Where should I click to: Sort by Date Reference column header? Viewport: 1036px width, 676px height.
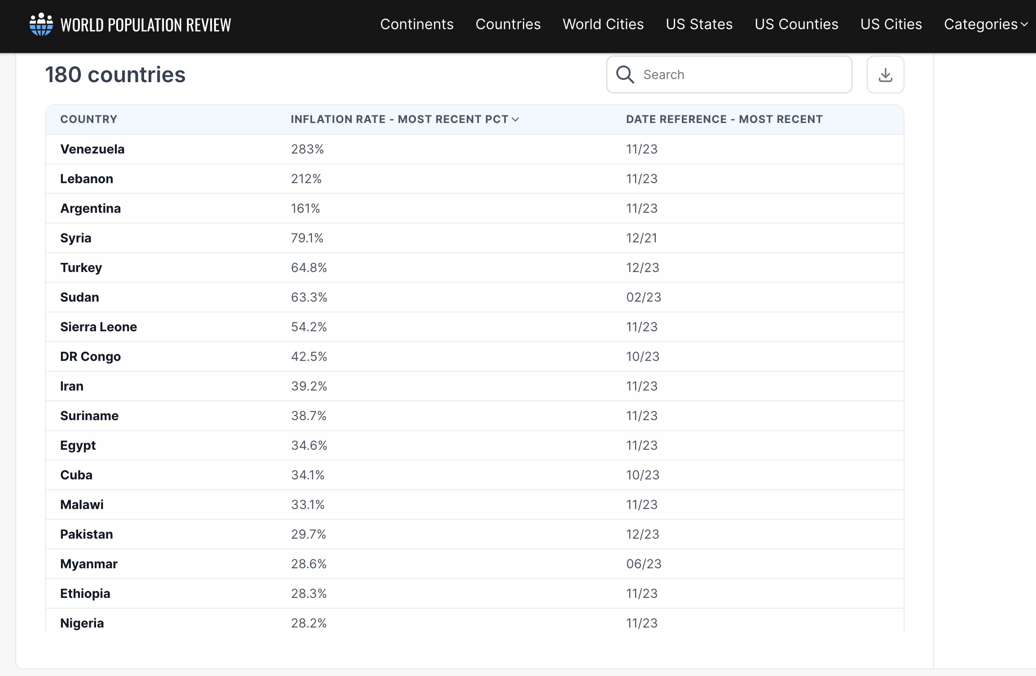pos(724,119)
